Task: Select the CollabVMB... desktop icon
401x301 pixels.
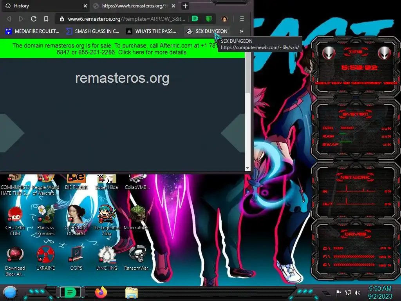Action: pyautogui.click(x=137, y=183)
